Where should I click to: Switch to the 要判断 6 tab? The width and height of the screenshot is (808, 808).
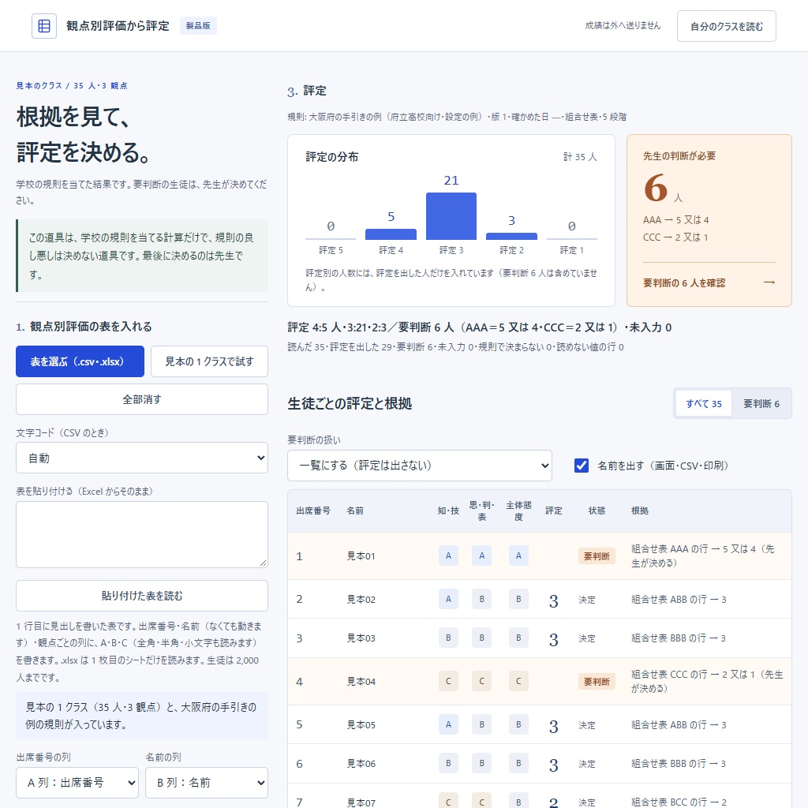coord(761,403)
